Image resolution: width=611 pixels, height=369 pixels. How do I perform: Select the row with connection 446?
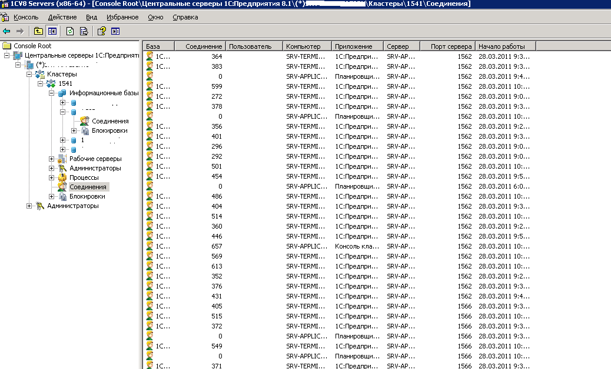pos(338,236)
